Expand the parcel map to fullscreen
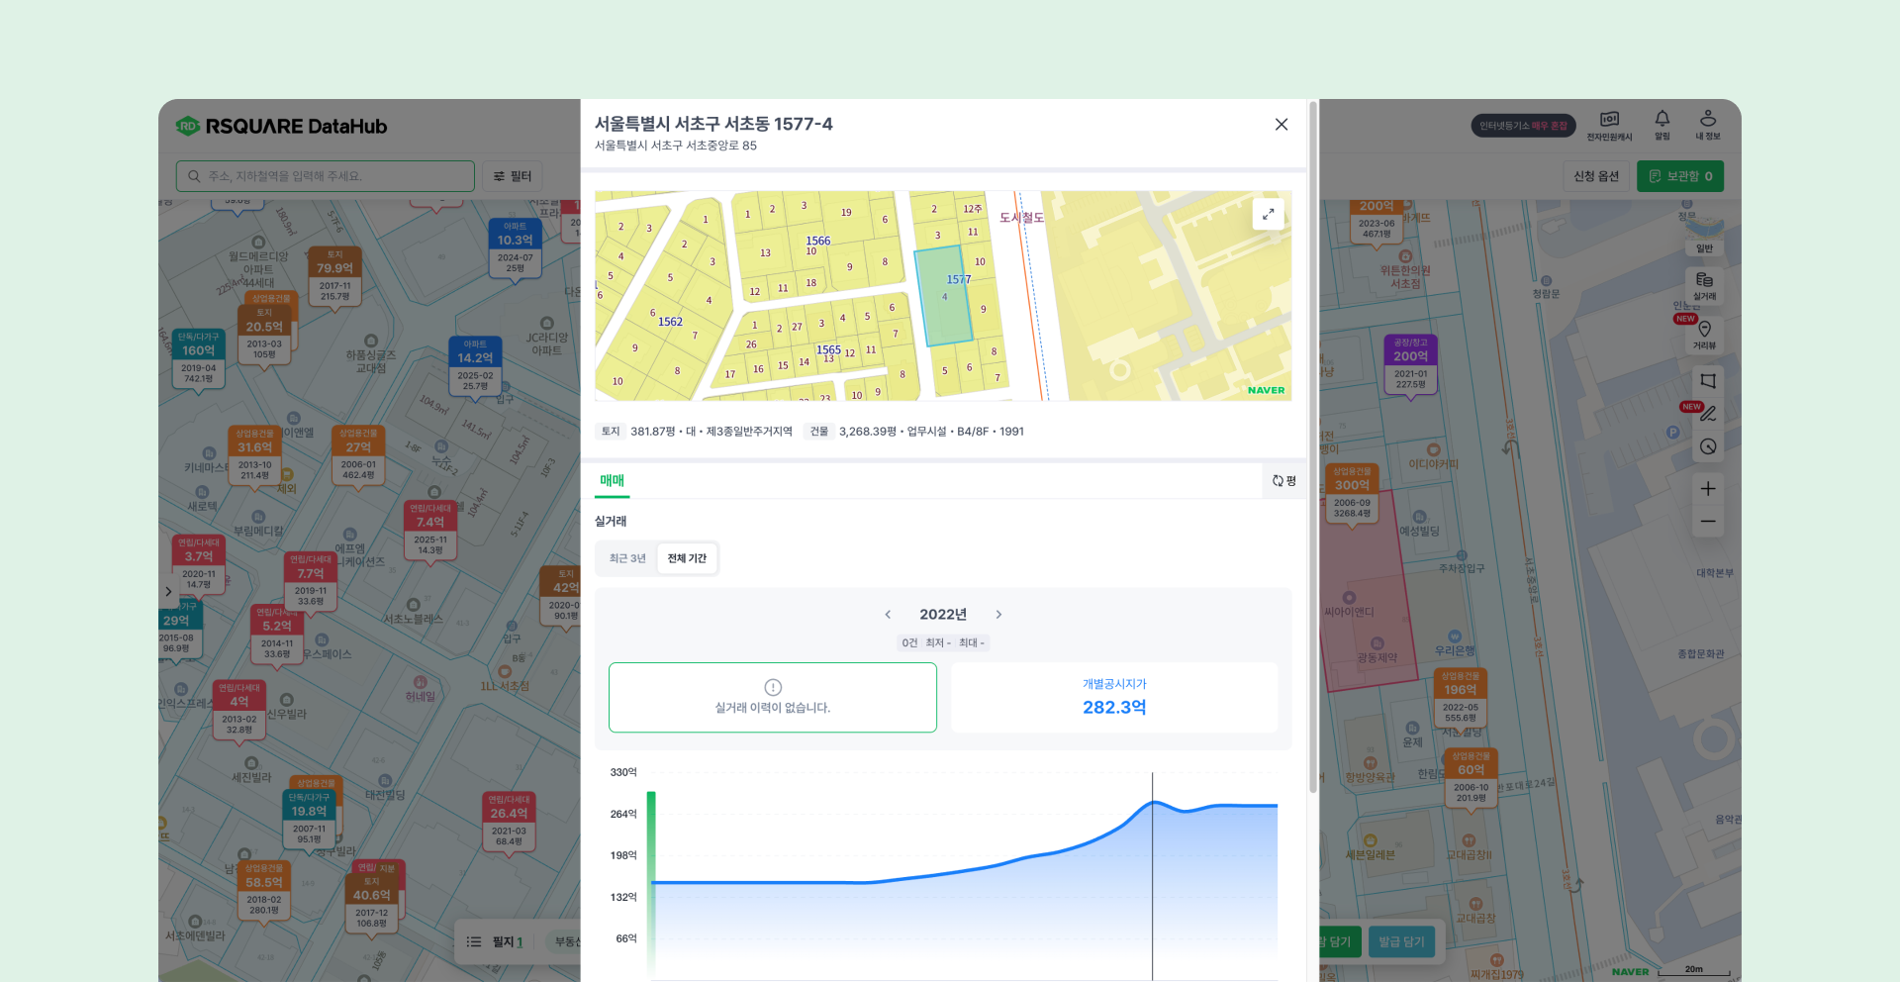 [x=1268, y=214]
